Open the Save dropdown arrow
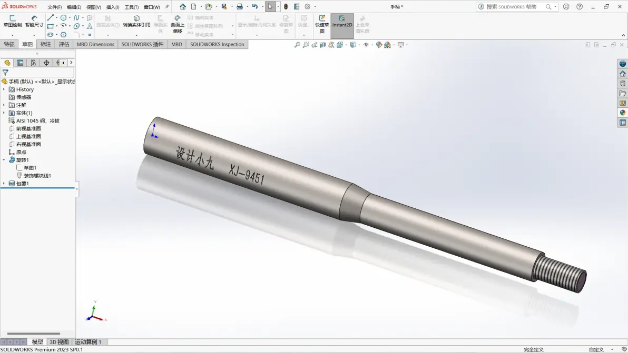The width and height of the screenshot is (628, 353). pos(231,7)
